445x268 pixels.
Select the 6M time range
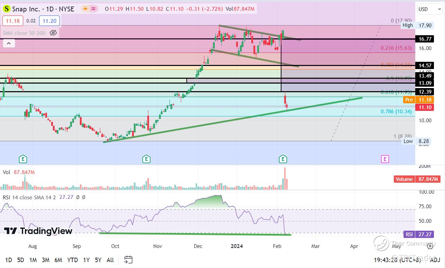pos(58,260)
